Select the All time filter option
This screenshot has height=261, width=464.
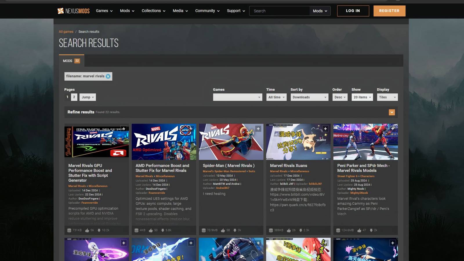pyautogui.click(x=276, y=97)
